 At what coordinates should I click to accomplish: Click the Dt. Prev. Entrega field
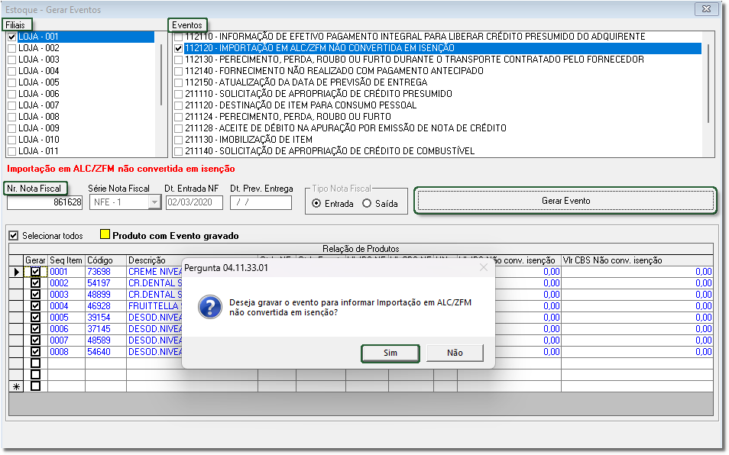[x=261, y=202]
